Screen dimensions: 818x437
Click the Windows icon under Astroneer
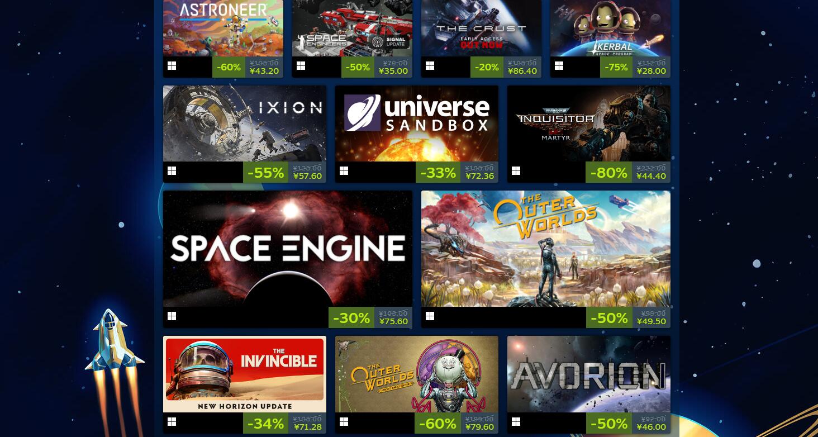[x=172, y=66]
